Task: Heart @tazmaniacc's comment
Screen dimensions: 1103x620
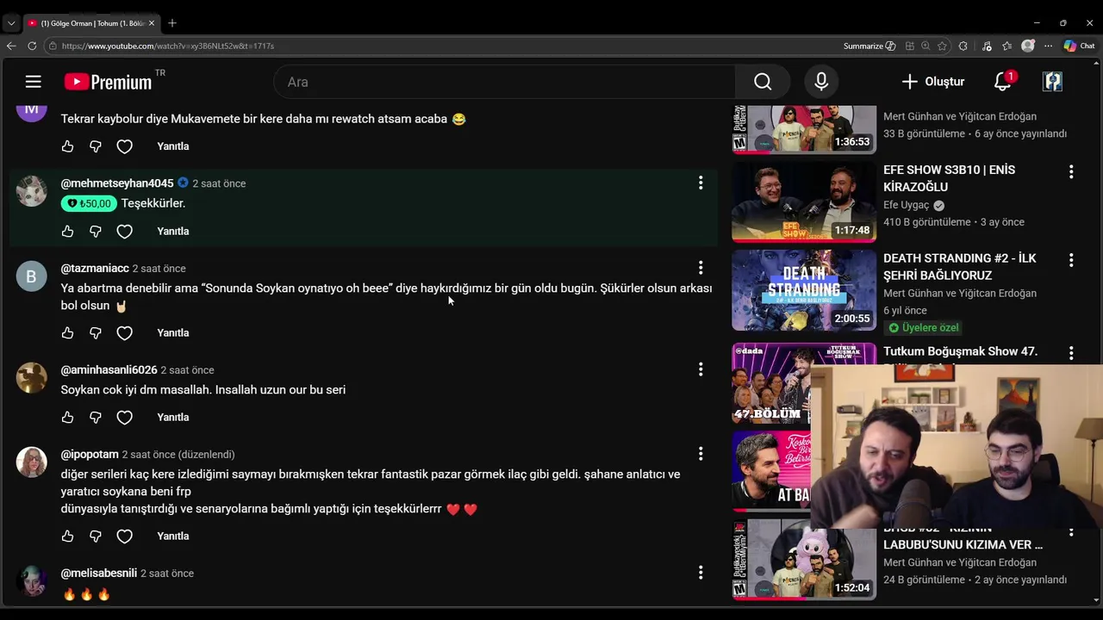Action: [x=125, y=333]
